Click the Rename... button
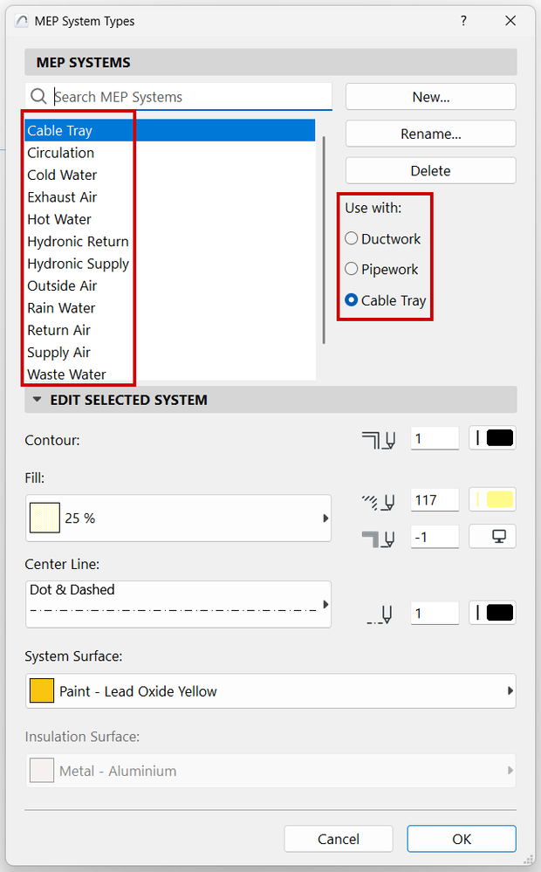 pyautogui.click(x=430, y=134)
